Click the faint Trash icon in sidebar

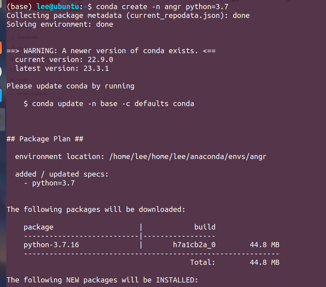click(13, 80)
